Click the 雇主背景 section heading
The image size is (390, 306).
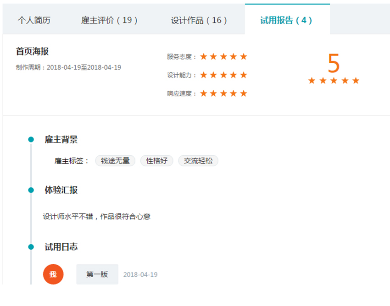(x=61, y=139)
